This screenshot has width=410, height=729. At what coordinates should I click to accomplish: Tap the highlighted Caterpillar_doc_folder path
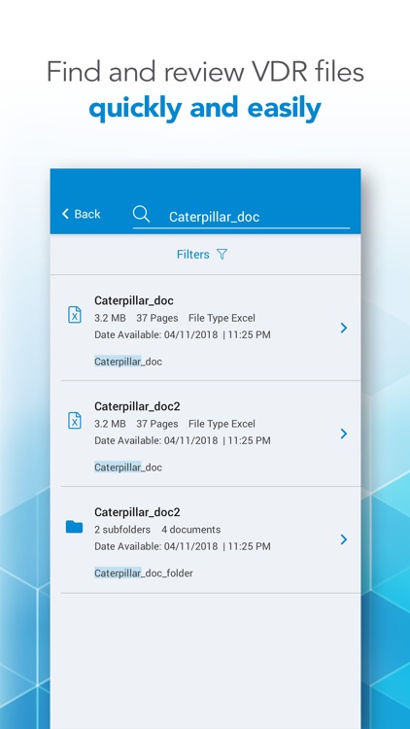click(144, 573)
